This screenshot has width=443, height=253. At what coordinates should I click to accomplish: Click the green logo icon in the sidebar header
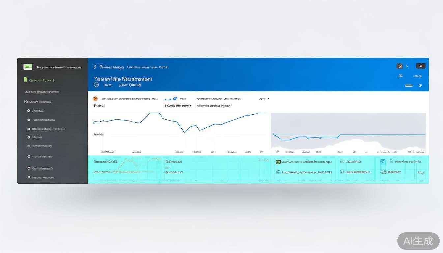coord(28,67)
